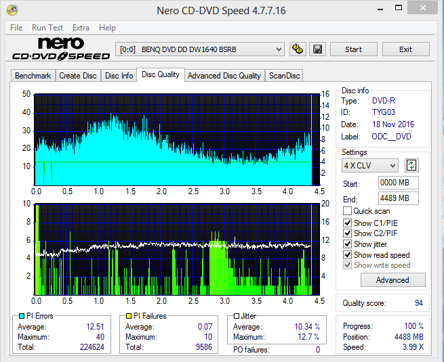Click PI Errors total 224624

pyautogui.click(x=92, y=347)
